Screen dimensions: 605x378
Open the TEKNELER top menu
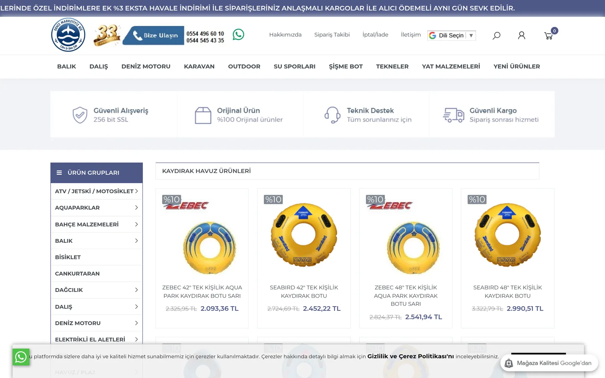click(392, 66)
